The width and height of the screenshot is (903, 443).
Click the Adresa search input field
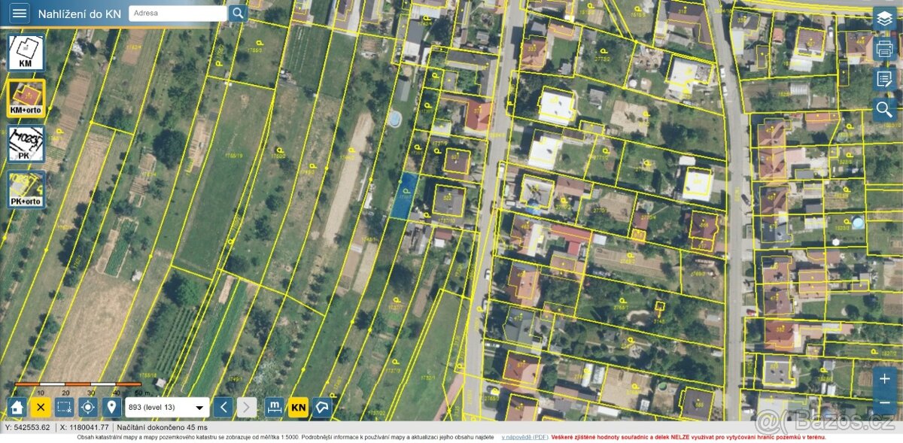178,14
